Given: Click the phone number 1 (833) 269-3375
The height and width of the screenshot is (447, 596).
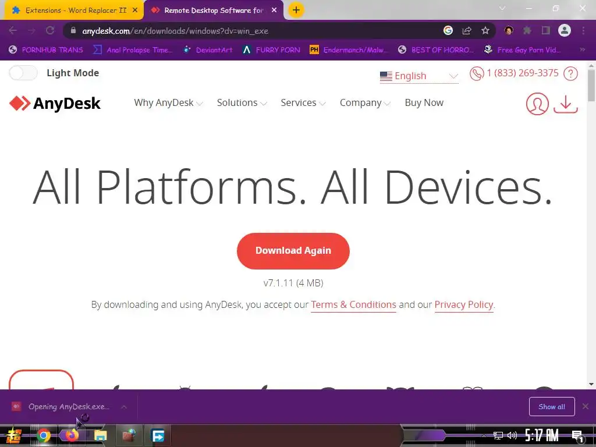Looking at the screenshot, I should point(522,73).
